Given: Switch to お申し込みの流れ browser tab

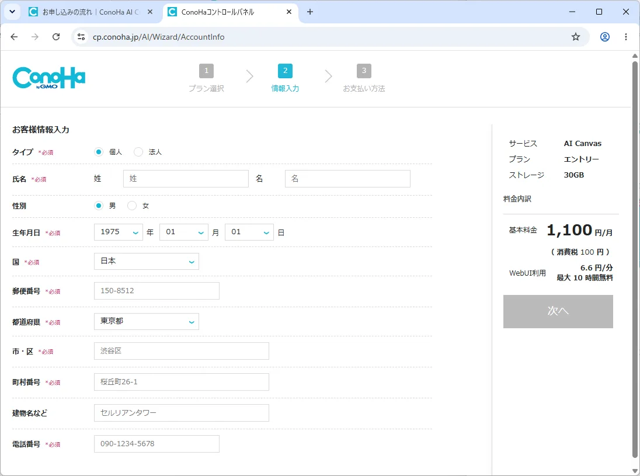Looking at the screenshot, I should pyautogui.click(x=90, y=12).
